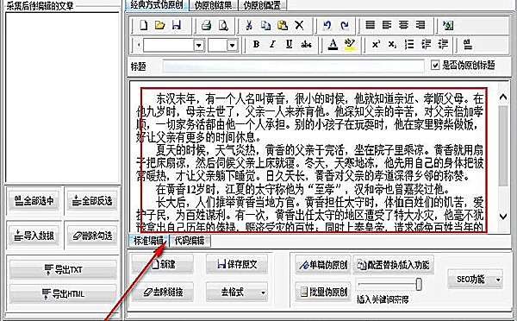Switch to the 伪原创结果 tab
This screenshot has width=517, height=321.
tap(213, 5)
